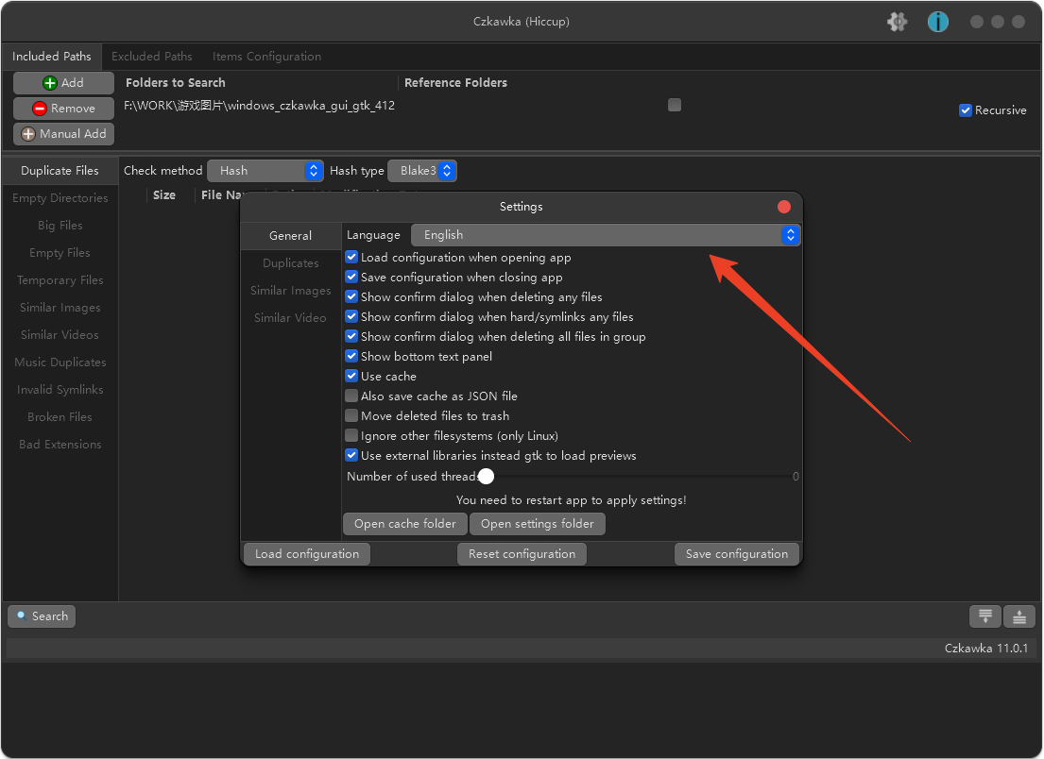Click the blue info icon
Screen dimensions: 1044x759
(937, 22)
